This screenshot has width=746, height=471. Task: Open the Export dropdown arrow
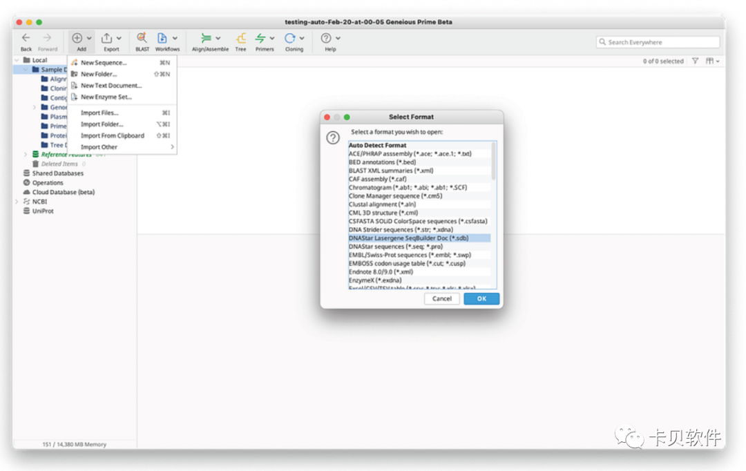pyautogui.click(x=119, y=38)
